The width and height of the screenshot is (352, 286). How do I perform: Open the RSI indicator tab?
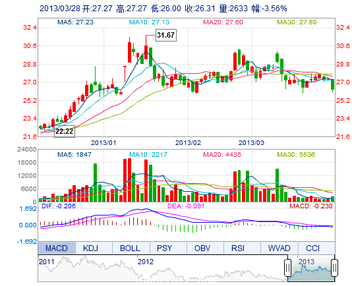(x=242, y=248)
